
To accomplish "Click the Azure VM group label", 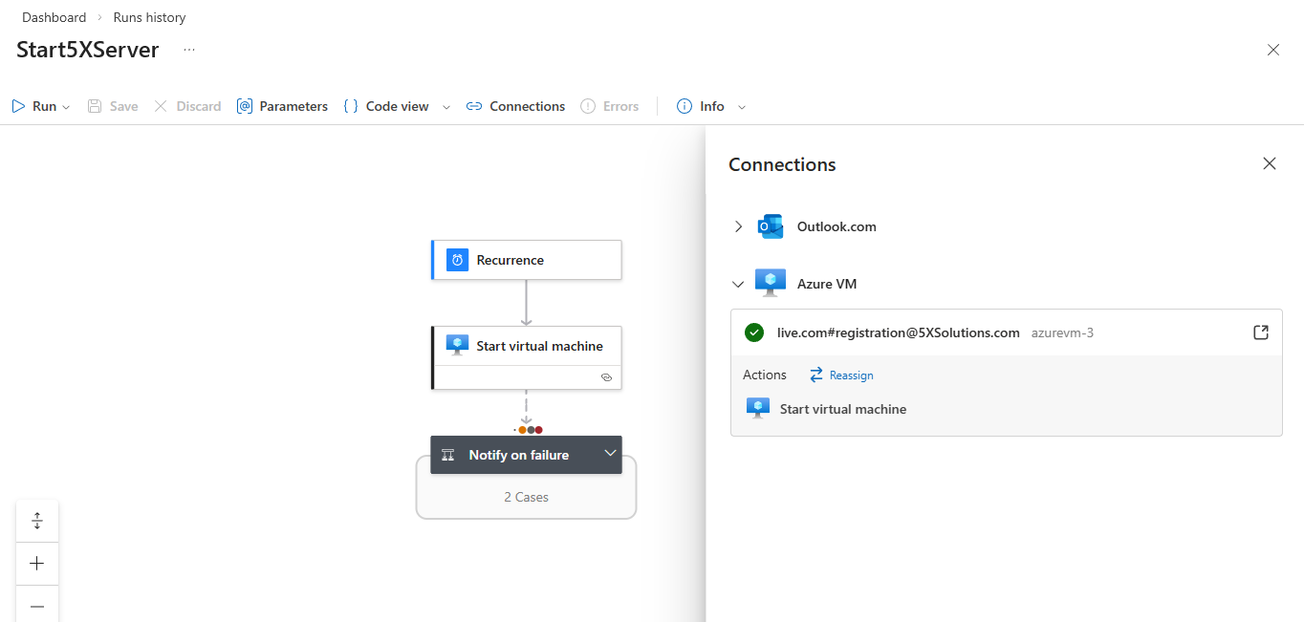I will coord(828,284).
